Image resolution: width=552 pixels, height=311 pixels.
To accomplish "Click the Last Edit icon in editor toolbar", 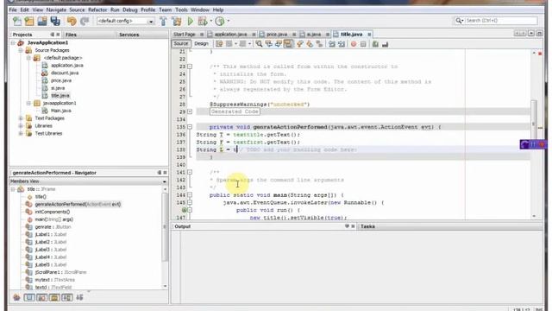I will pos(219,44).
